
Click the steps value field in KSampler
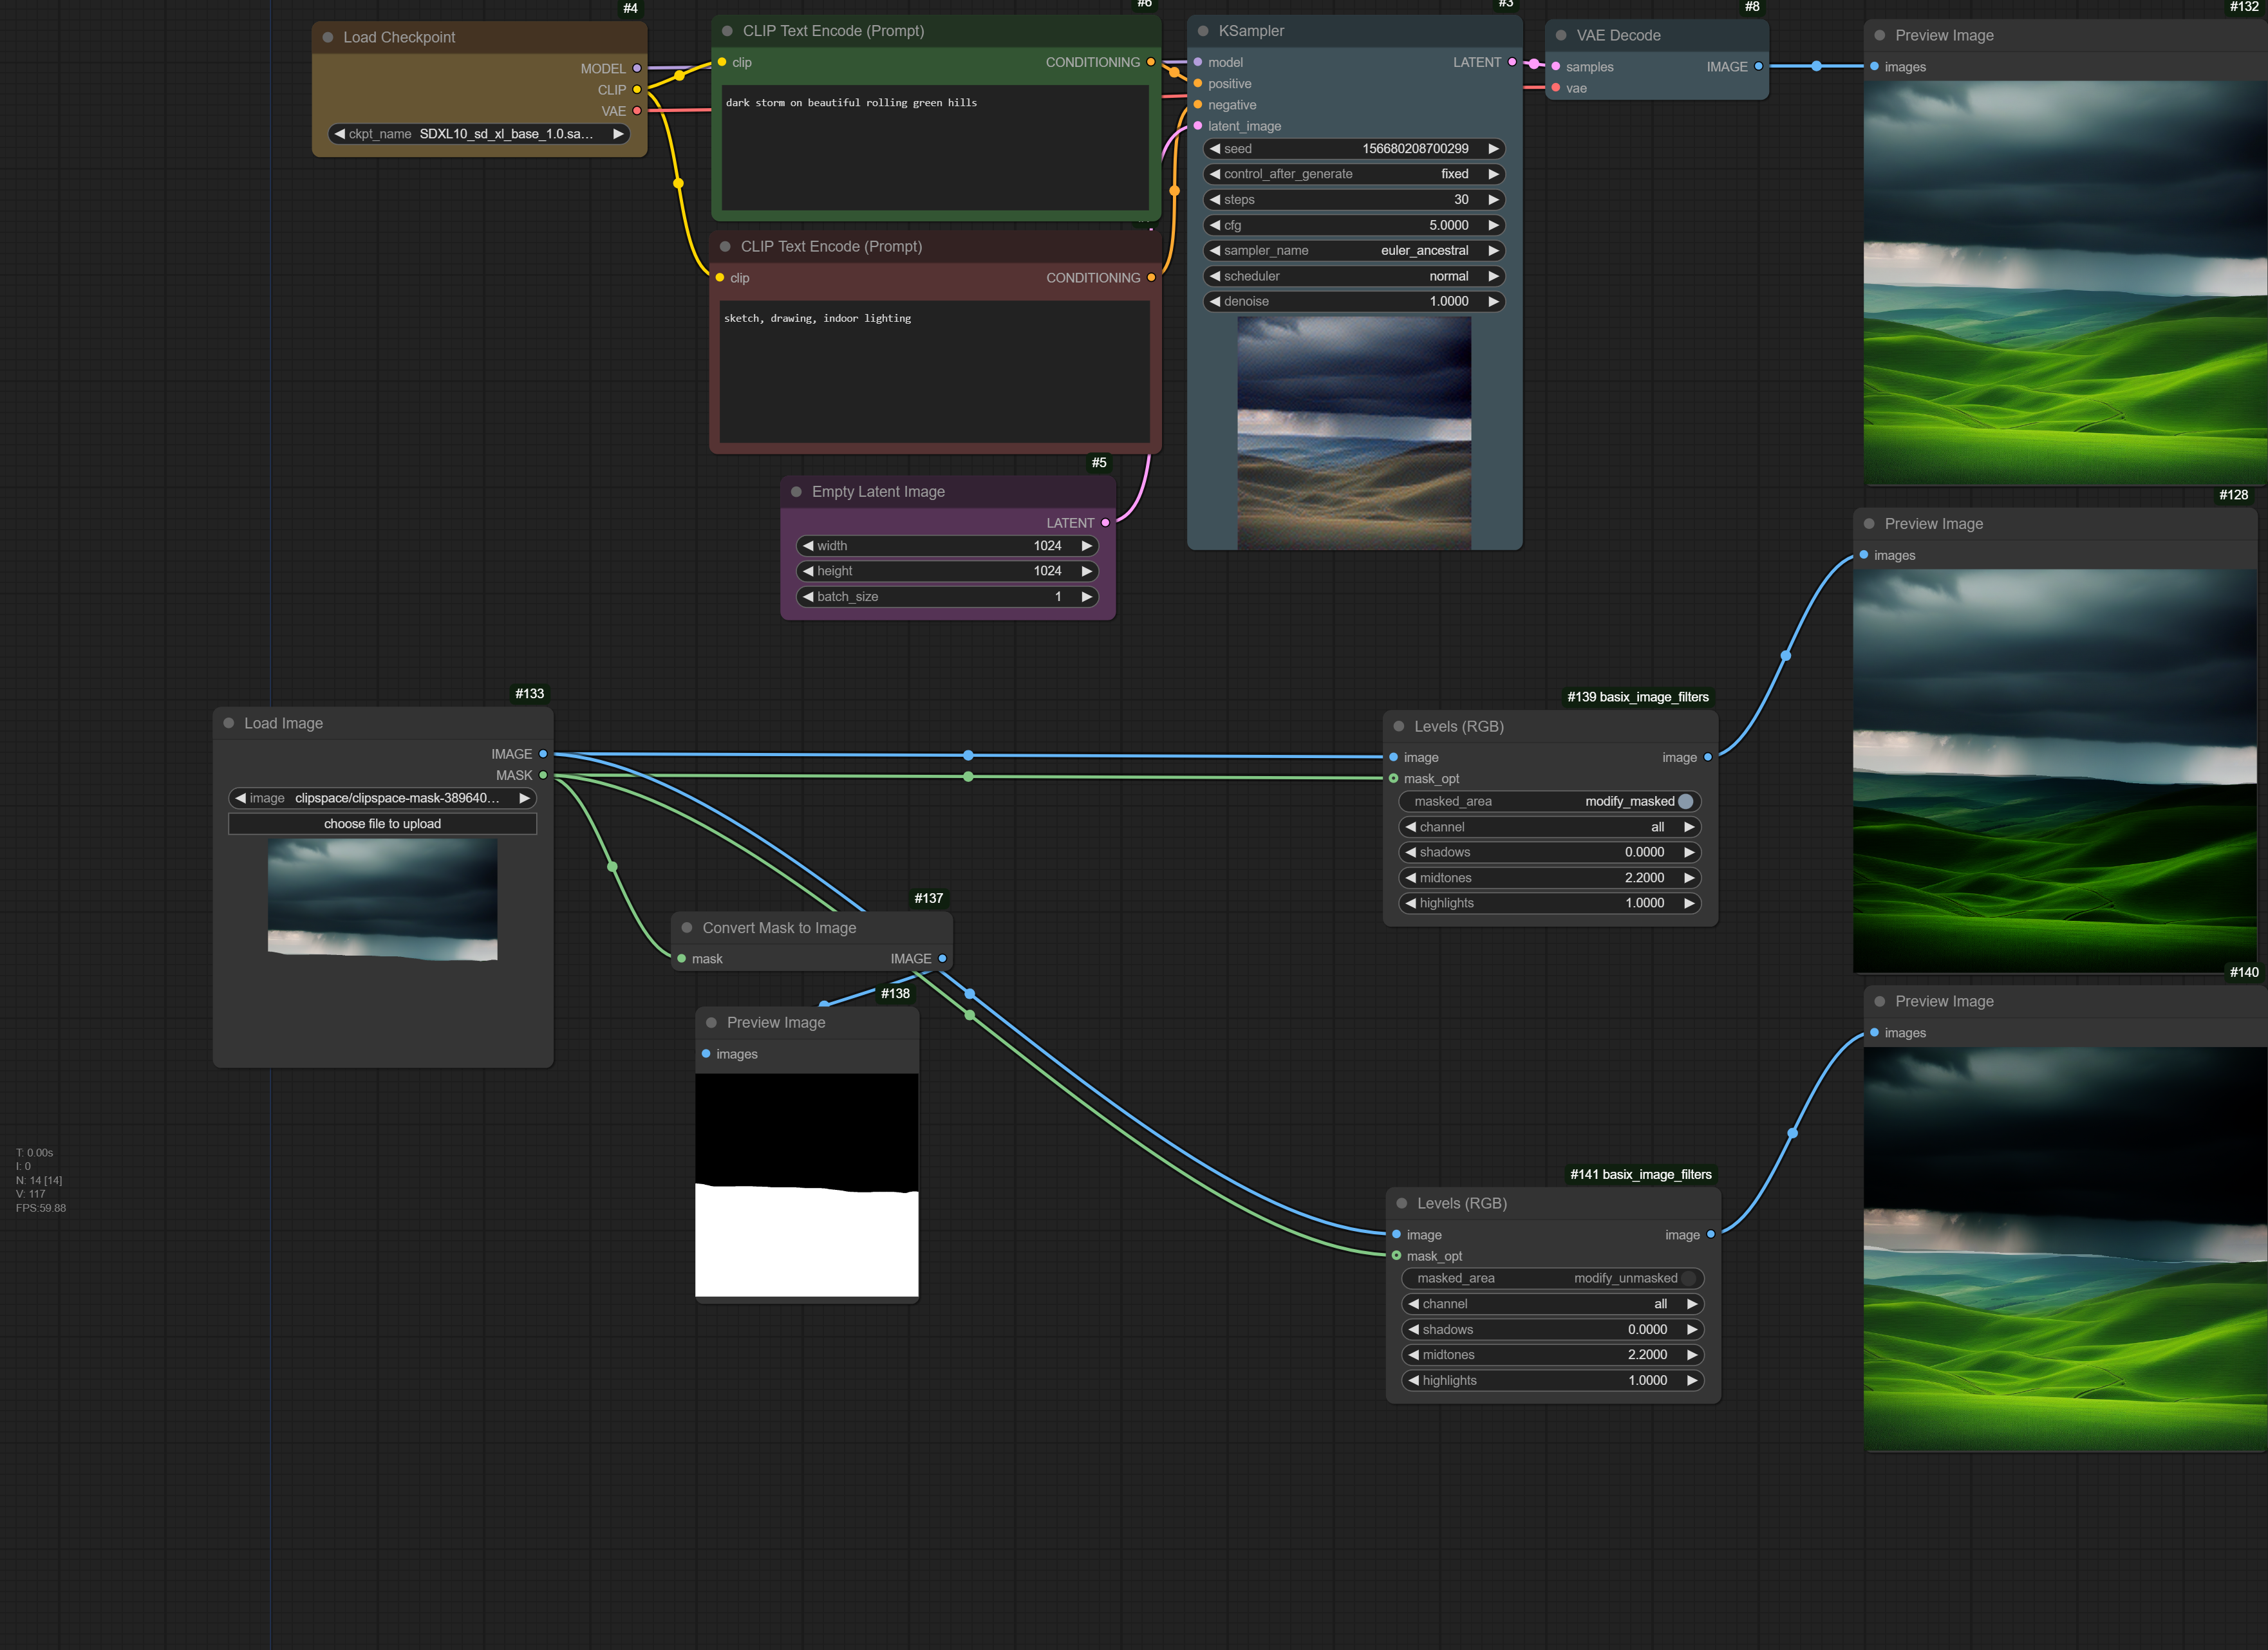tap(1354, 200)
